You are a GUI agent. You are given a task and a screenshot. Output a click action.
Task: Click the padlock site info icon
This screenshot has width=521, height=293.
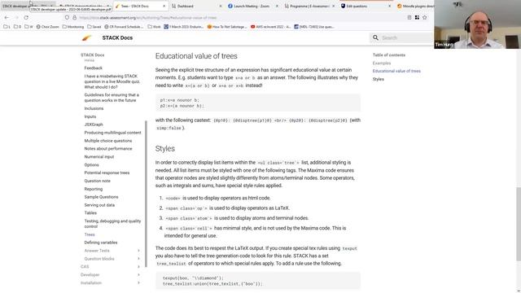click(x=74, y=17)
